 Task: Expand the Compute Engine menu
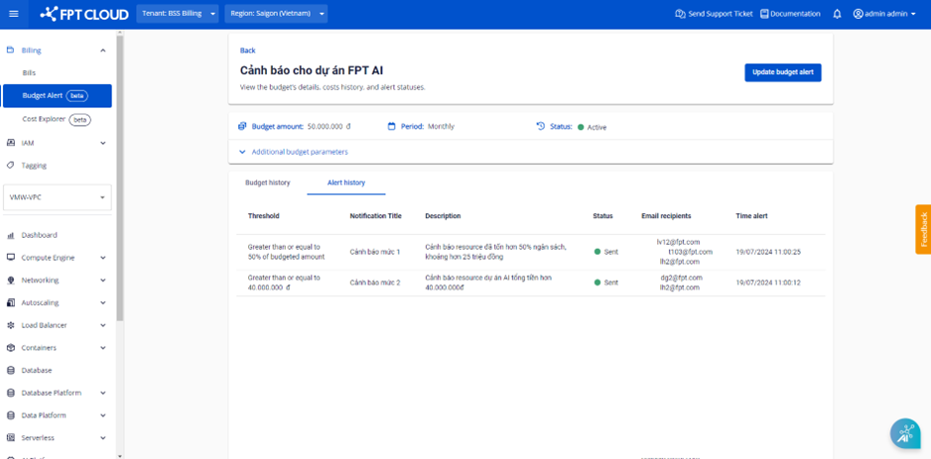(x=102, y=258)
